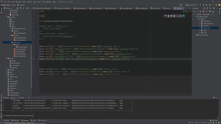Open in PhpStorm built-in preview icon
This screenshot has height=124, width=221.
point(165,16)
